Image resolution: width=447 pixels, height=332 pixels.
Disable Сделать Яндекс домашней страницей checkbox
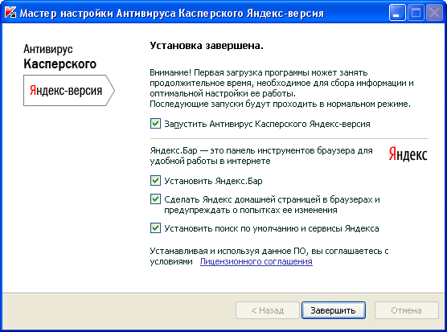[x=155, y=199]
